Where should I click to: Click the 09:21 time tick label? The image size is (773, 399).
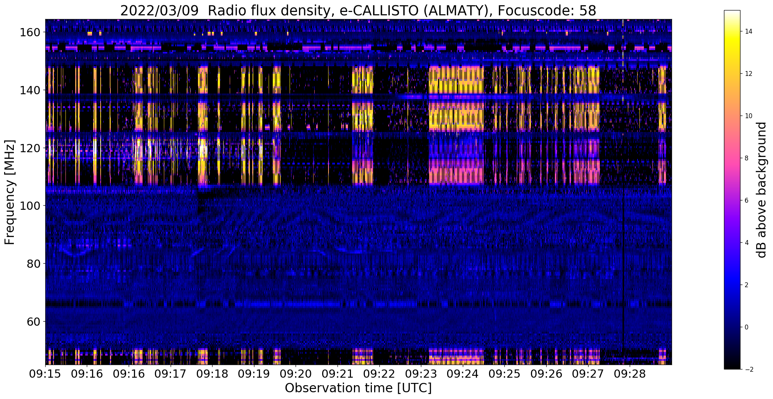click(338, 374)
